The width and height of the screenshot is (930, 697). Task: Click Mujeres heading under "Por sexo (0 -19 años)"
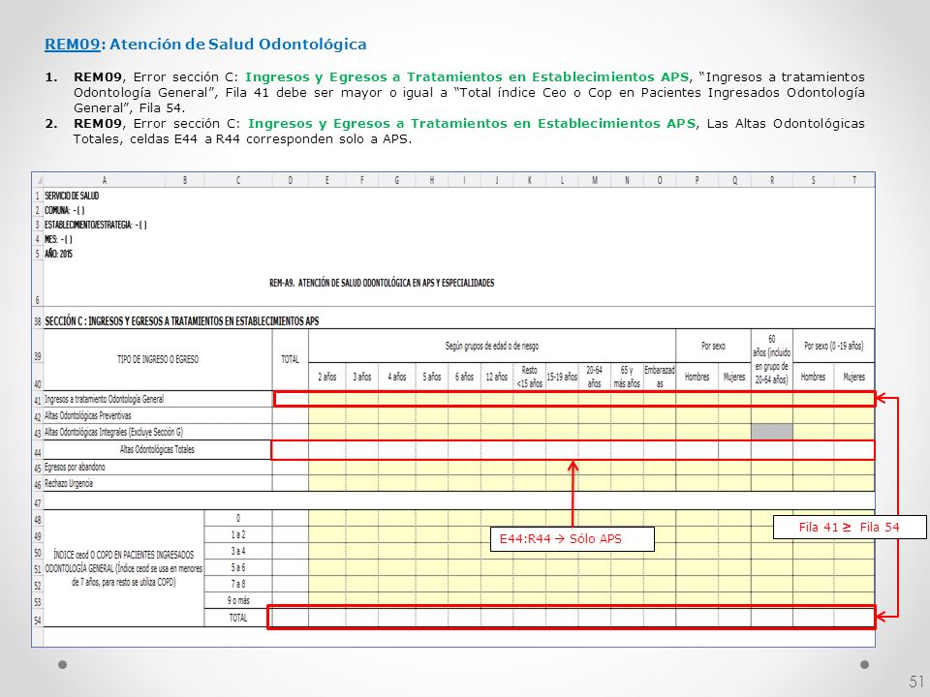854,377
